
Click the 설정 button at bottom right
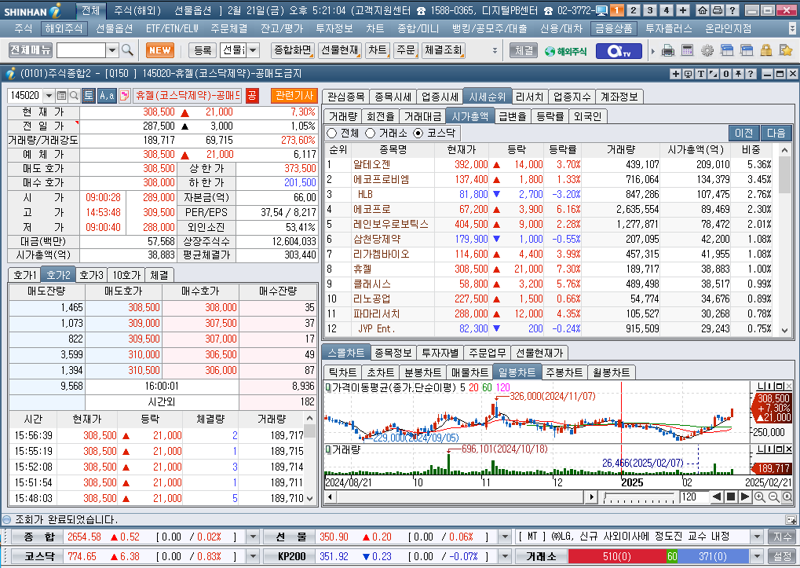pyautogui.click(x=782, y=556)
